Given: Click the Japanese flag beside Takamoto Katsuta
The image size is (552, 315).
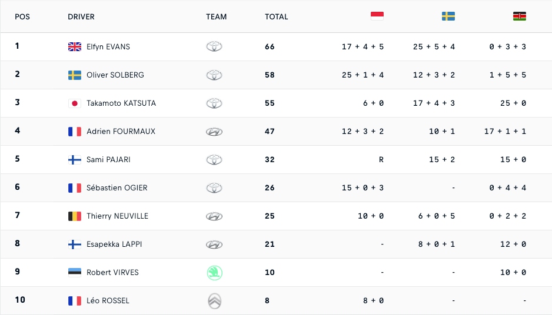Looking at the screenshot, I should 75,103.
